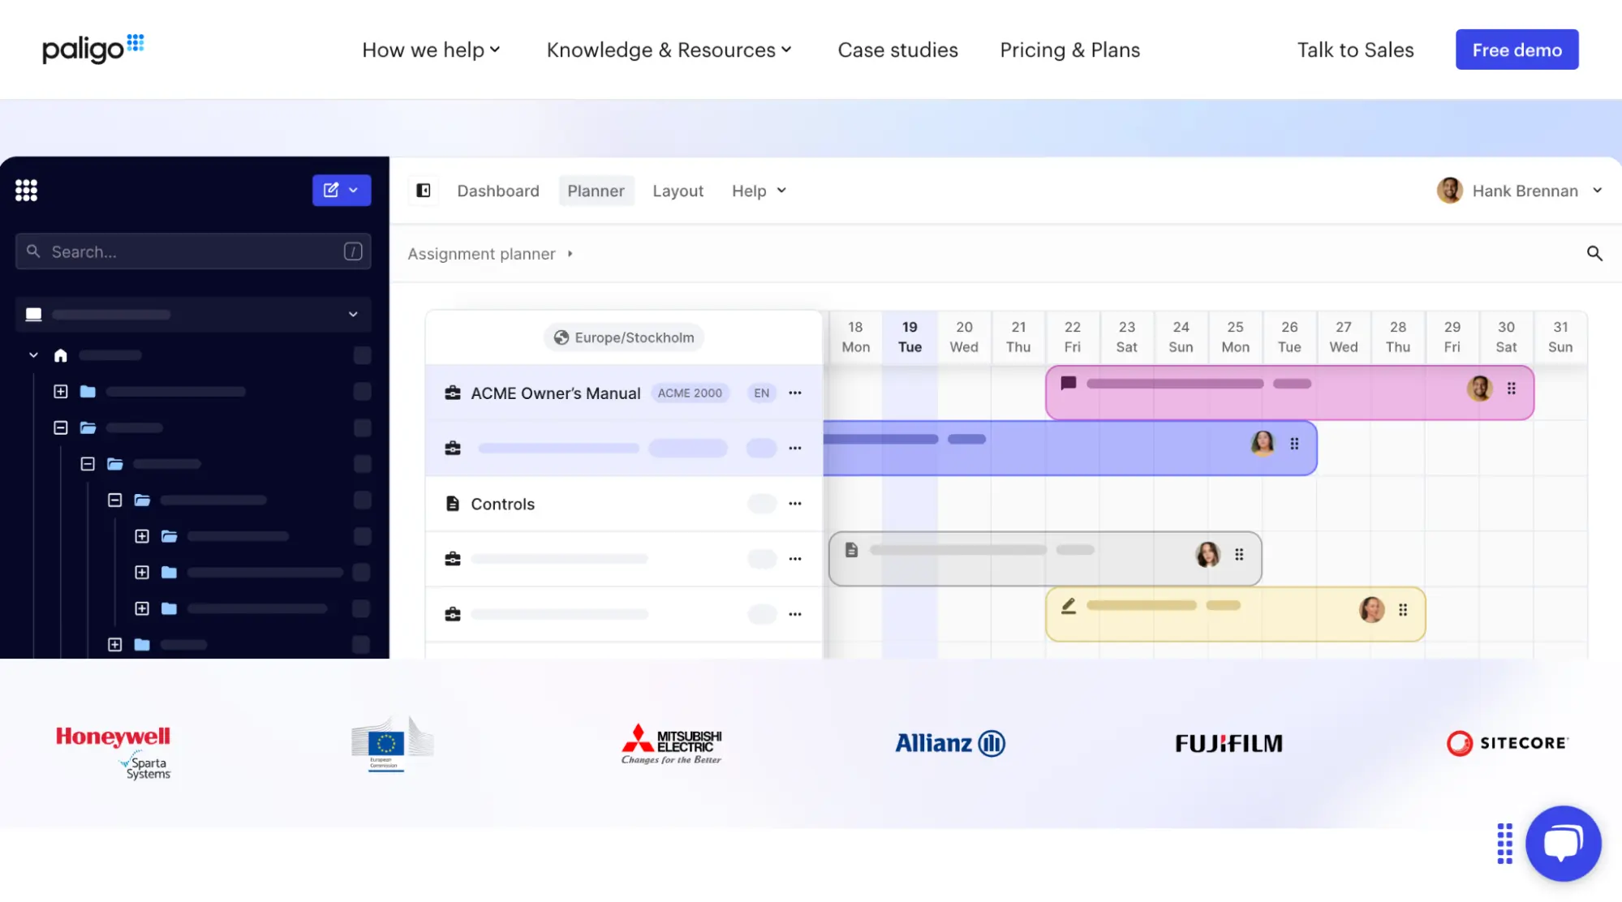Open the Dashboard tab
Screen dimensions: 1622x902
[498, 191]
